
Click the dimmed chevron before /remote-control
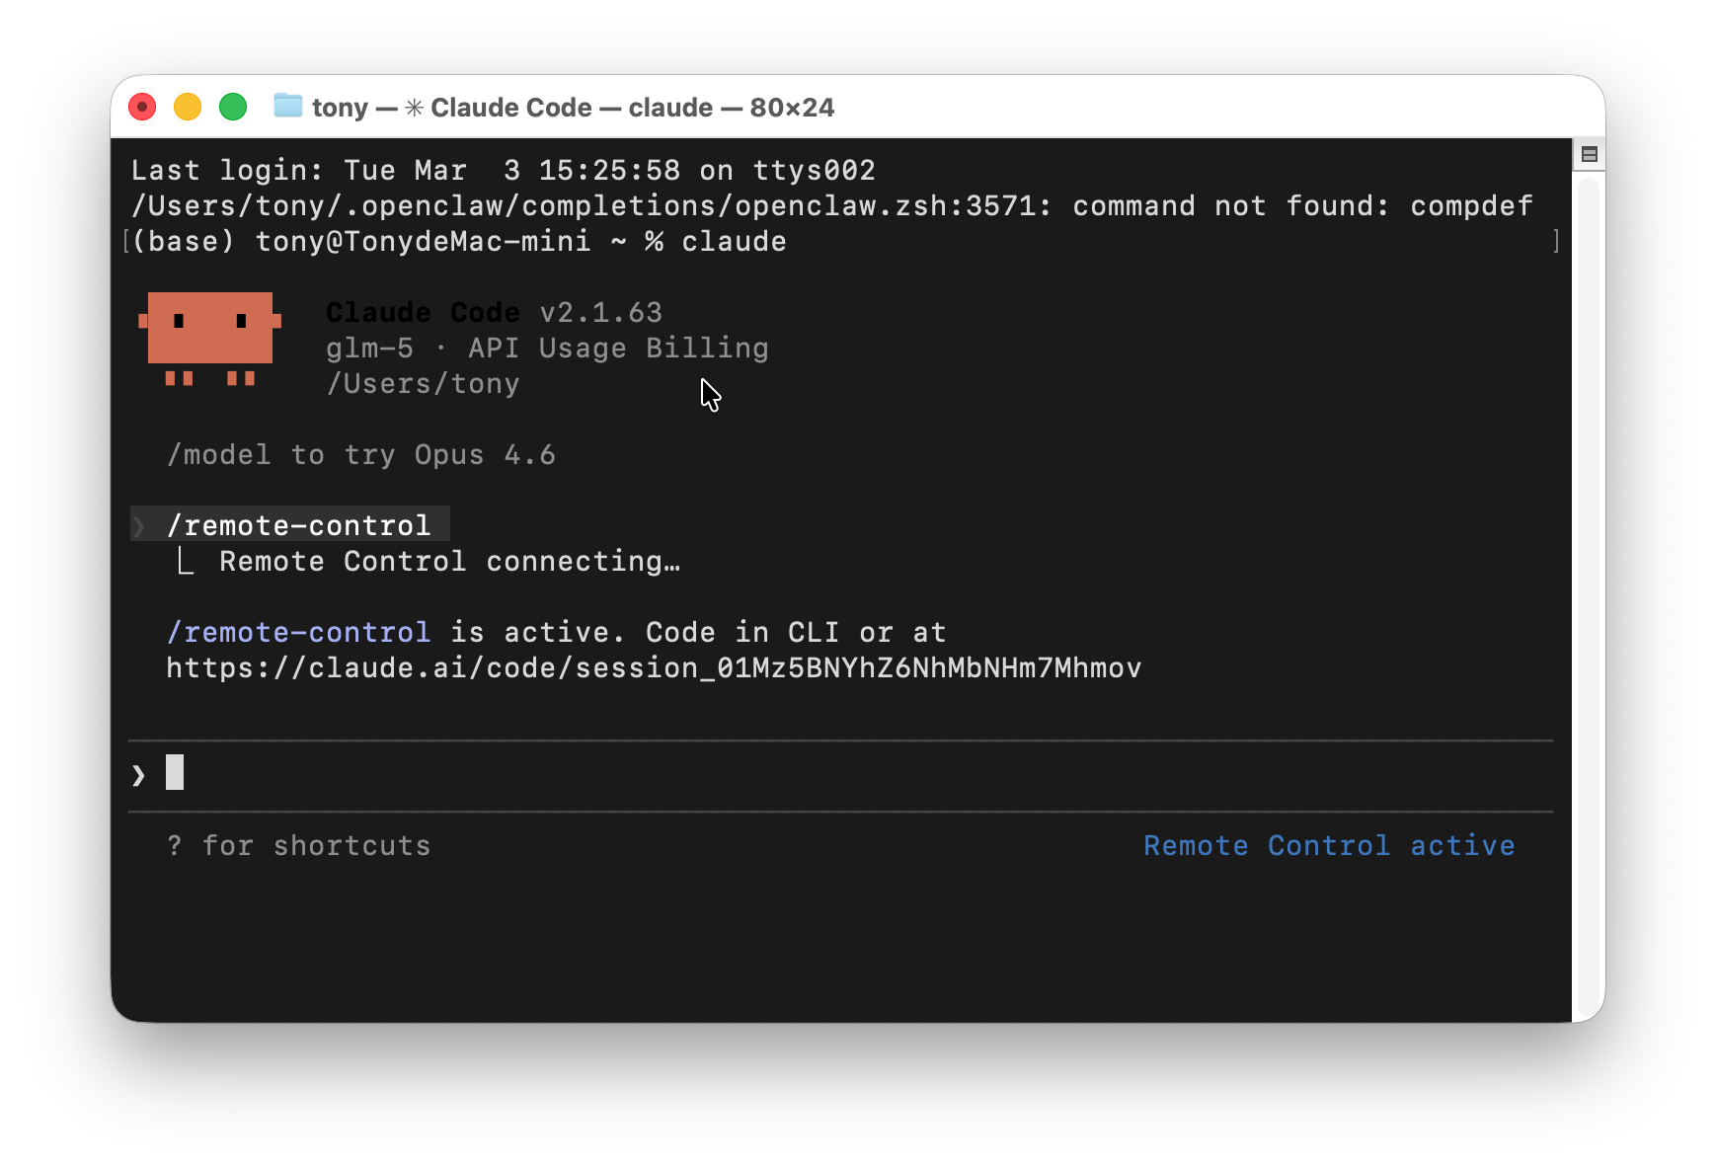139,525
